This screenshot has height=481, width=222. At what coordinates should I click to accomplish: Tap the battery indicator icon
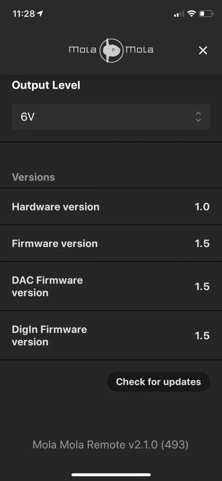(206, 14)
